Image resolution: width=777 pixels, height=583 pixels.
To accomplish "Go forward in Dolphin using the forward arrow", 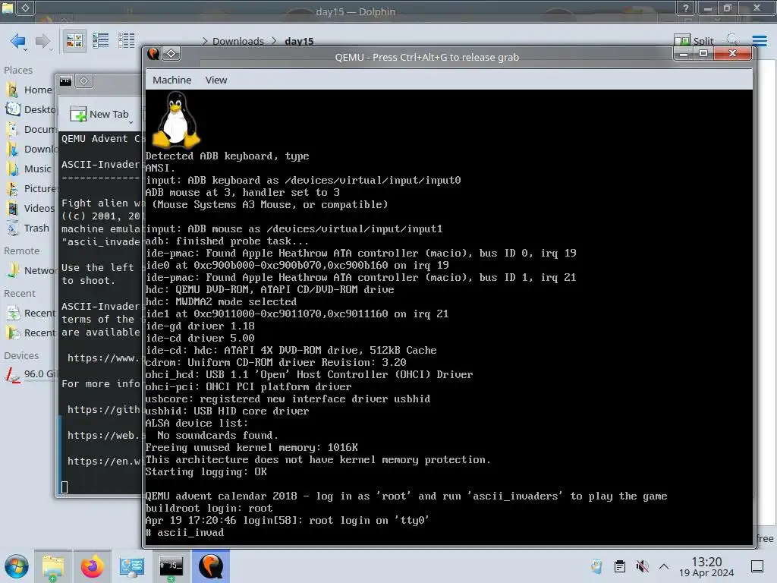I will pyautogui.click(x=42, y=41).
